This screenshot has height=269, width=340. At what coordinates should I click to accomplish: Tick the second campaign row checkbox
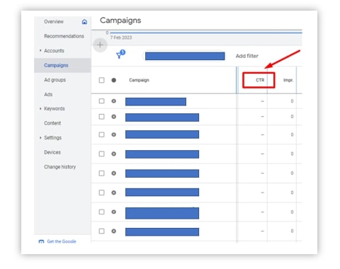101,117
